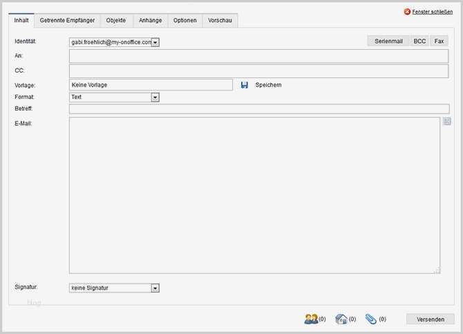Click inside the E-Mail body text area
The width and height of the screenshot is (463, 334).
[x=254, y=196]
